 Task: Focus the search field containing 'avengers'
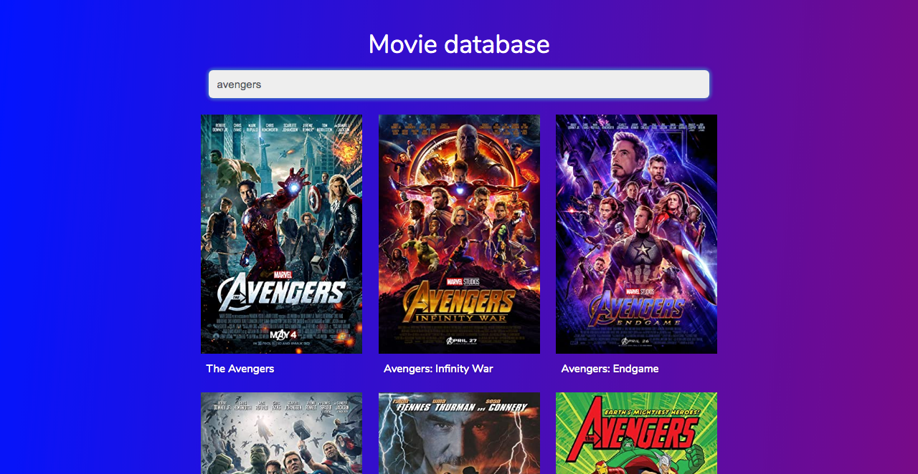459,84
